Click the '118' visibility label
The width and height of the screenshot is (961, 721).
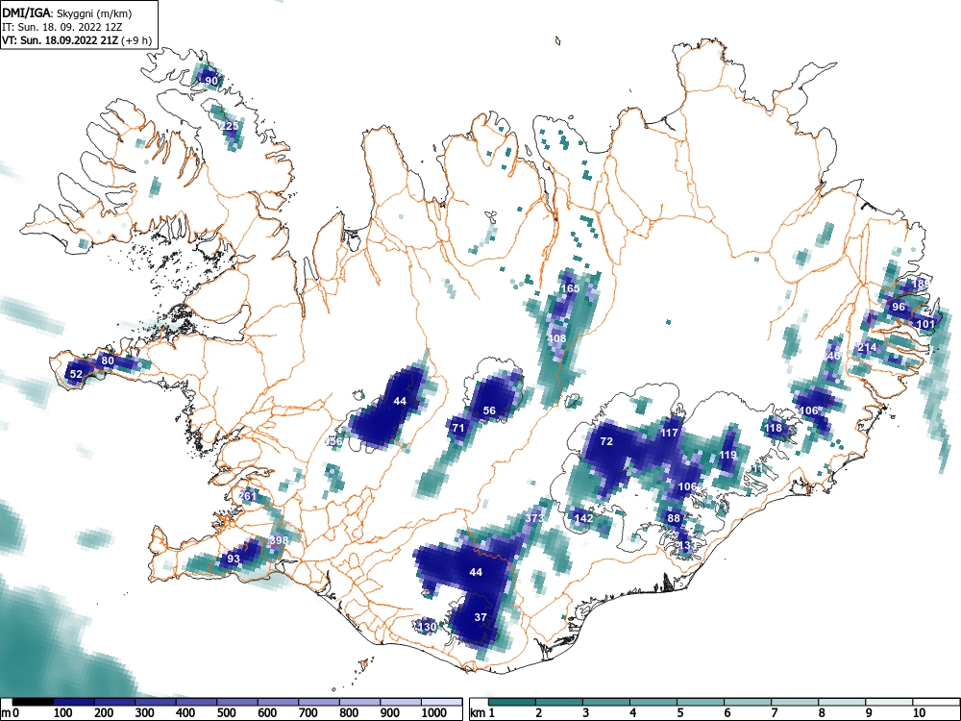coord(774,428)
